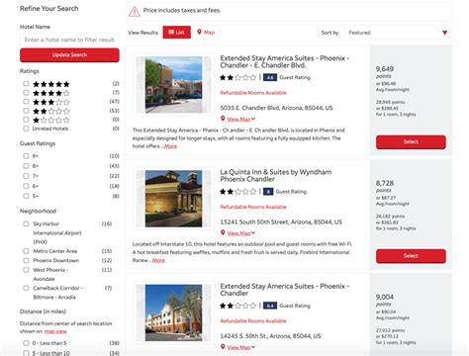Check the two-star rating filter
Image resolution: width=469 pixels, height=356 pixels.
[26, 111]
